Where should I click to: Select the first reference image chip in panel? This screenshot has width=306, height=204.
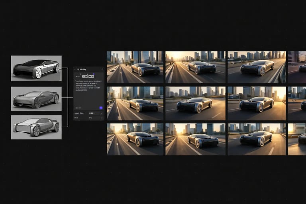click(78, 76)
